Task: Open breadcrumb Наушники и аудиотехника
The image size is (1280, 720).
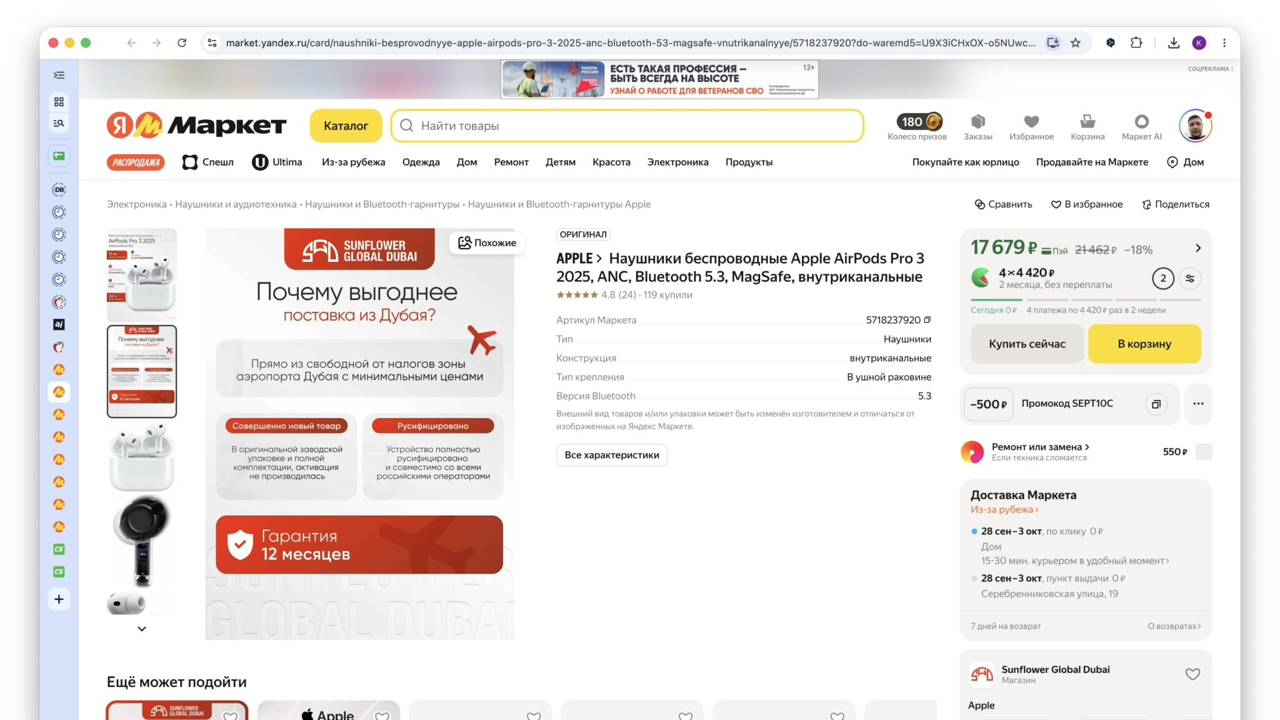Action: point(236,204)
